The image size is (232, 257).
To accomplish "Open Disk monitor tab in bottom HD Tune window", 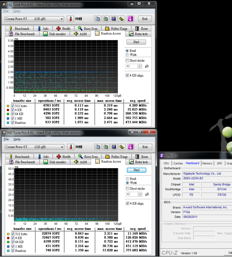I will point(55,162).
